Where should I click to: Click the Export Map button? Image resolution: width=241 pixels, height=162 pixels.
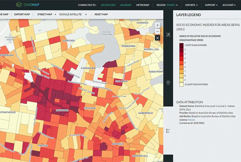pos(22,15)
